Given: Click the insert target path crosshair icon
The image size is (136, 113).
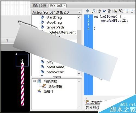Looking at the screenshot, I should click(99, 11).
